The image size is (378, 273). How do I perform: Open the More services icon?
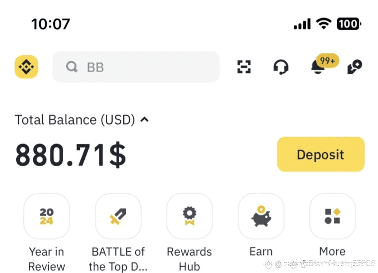point(332,216)
